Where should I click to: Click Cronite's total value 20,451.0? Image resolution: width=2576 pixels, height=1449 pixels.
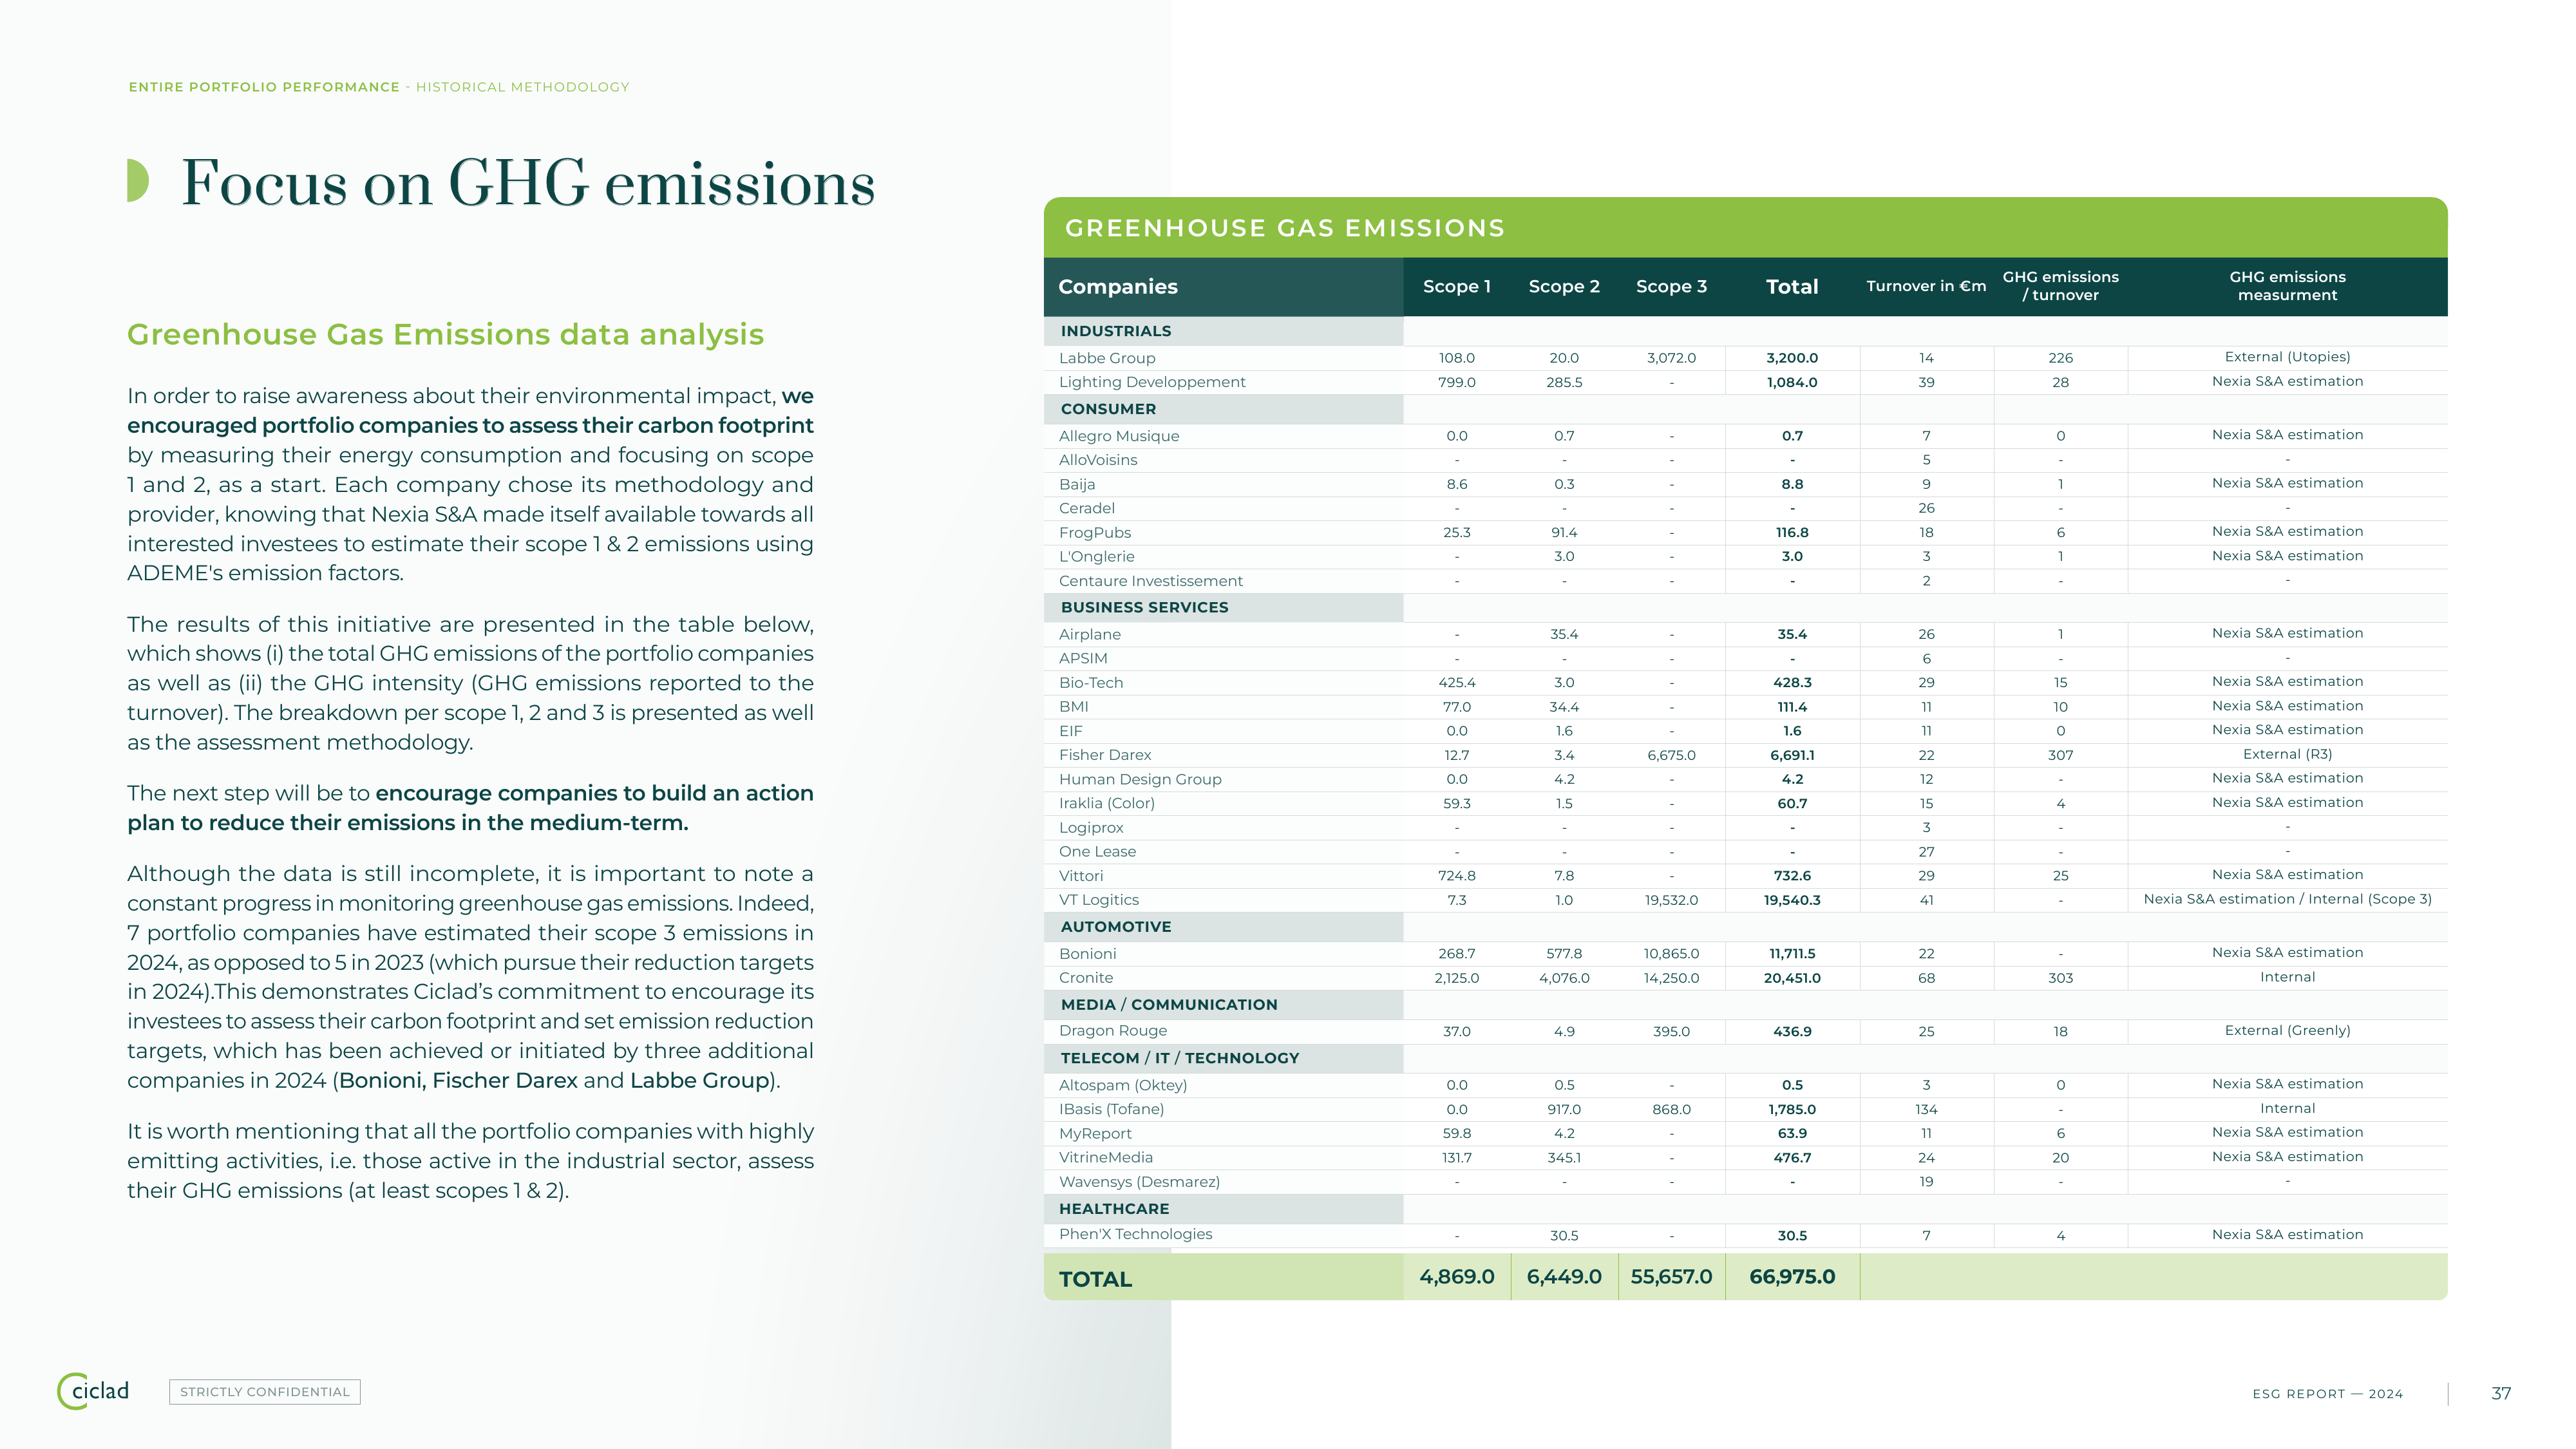pyautogui.click(x=1792, y=978)
